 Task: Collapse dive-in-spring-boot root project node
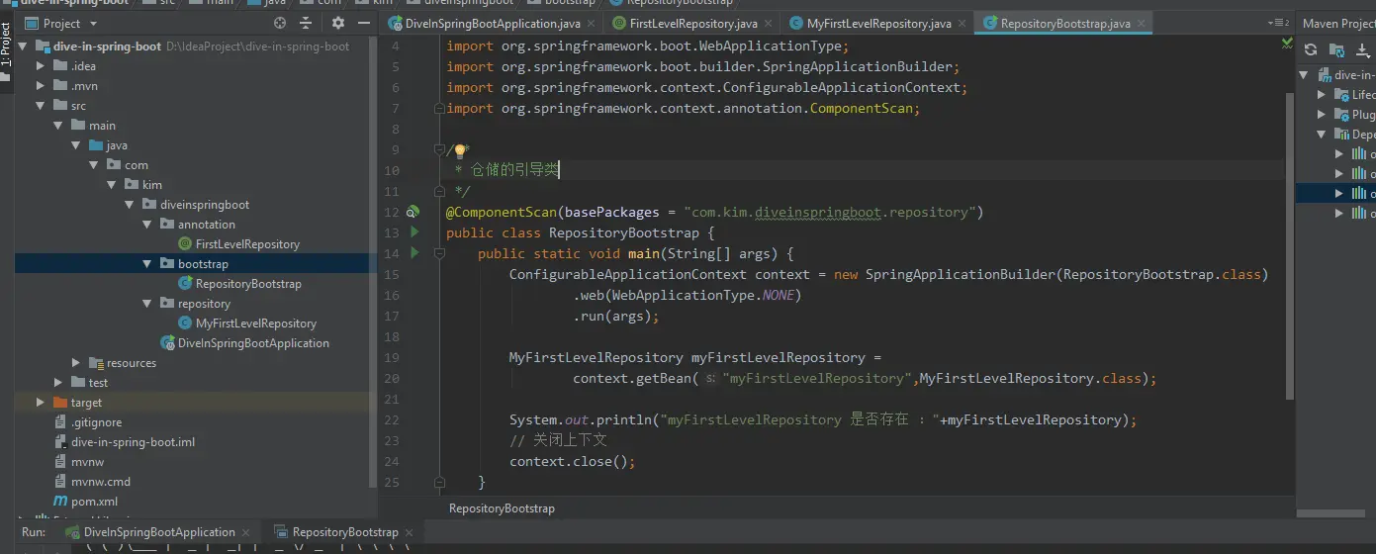coord(23,46)
